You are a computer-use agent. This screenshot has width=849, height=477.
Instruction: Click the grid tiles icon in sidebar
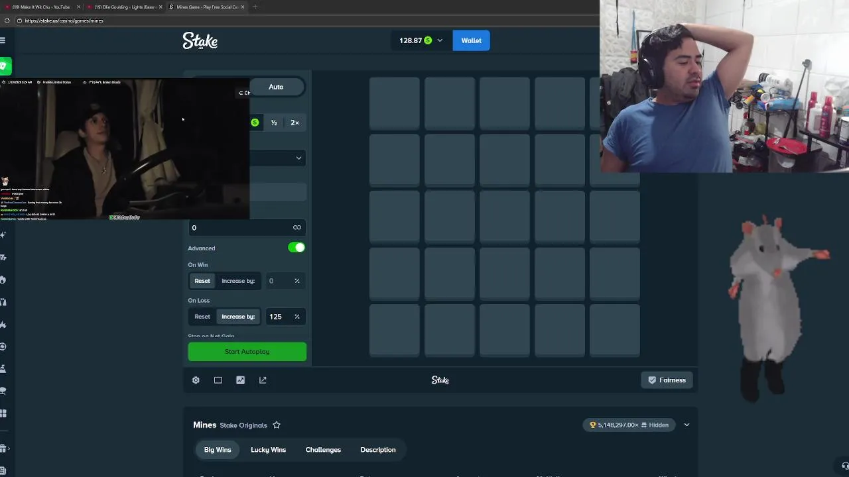click(x=3, y=413)
